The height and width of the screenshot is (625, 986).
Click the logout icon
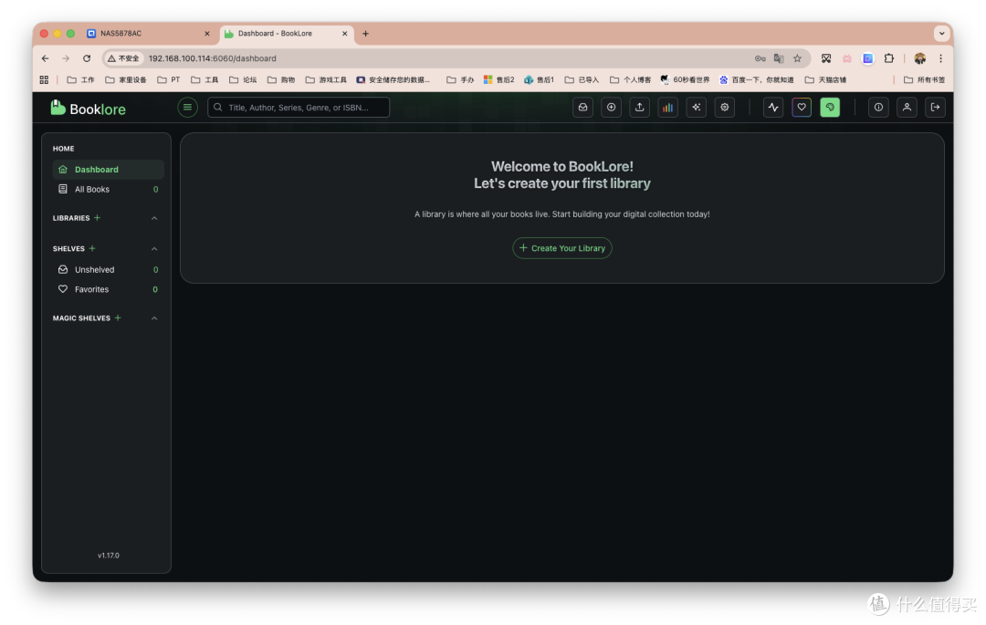(935, 108)
